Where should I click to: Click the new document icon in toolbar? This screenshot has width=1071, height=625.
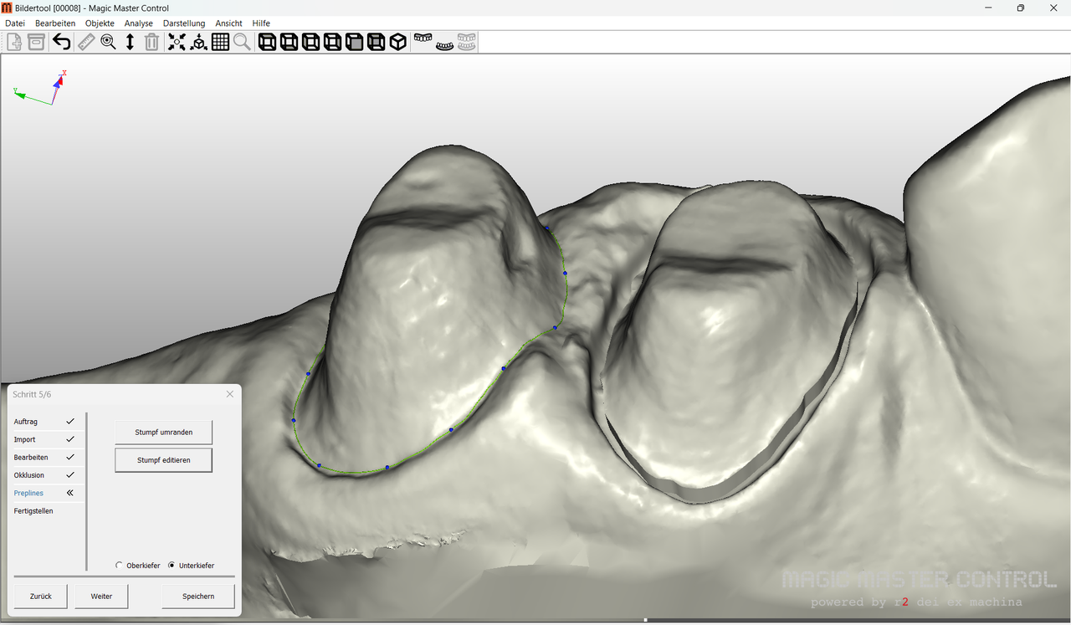click(14, 42)
